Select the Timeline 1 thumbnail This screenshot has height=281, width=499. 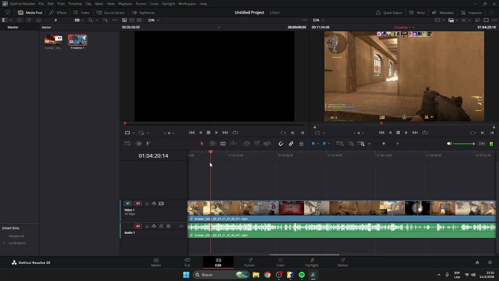tap(77, 40)
